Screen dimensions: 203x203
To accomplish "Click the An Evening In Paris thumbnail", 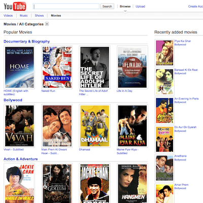I will pyautogui.click(x=164, y=111).
